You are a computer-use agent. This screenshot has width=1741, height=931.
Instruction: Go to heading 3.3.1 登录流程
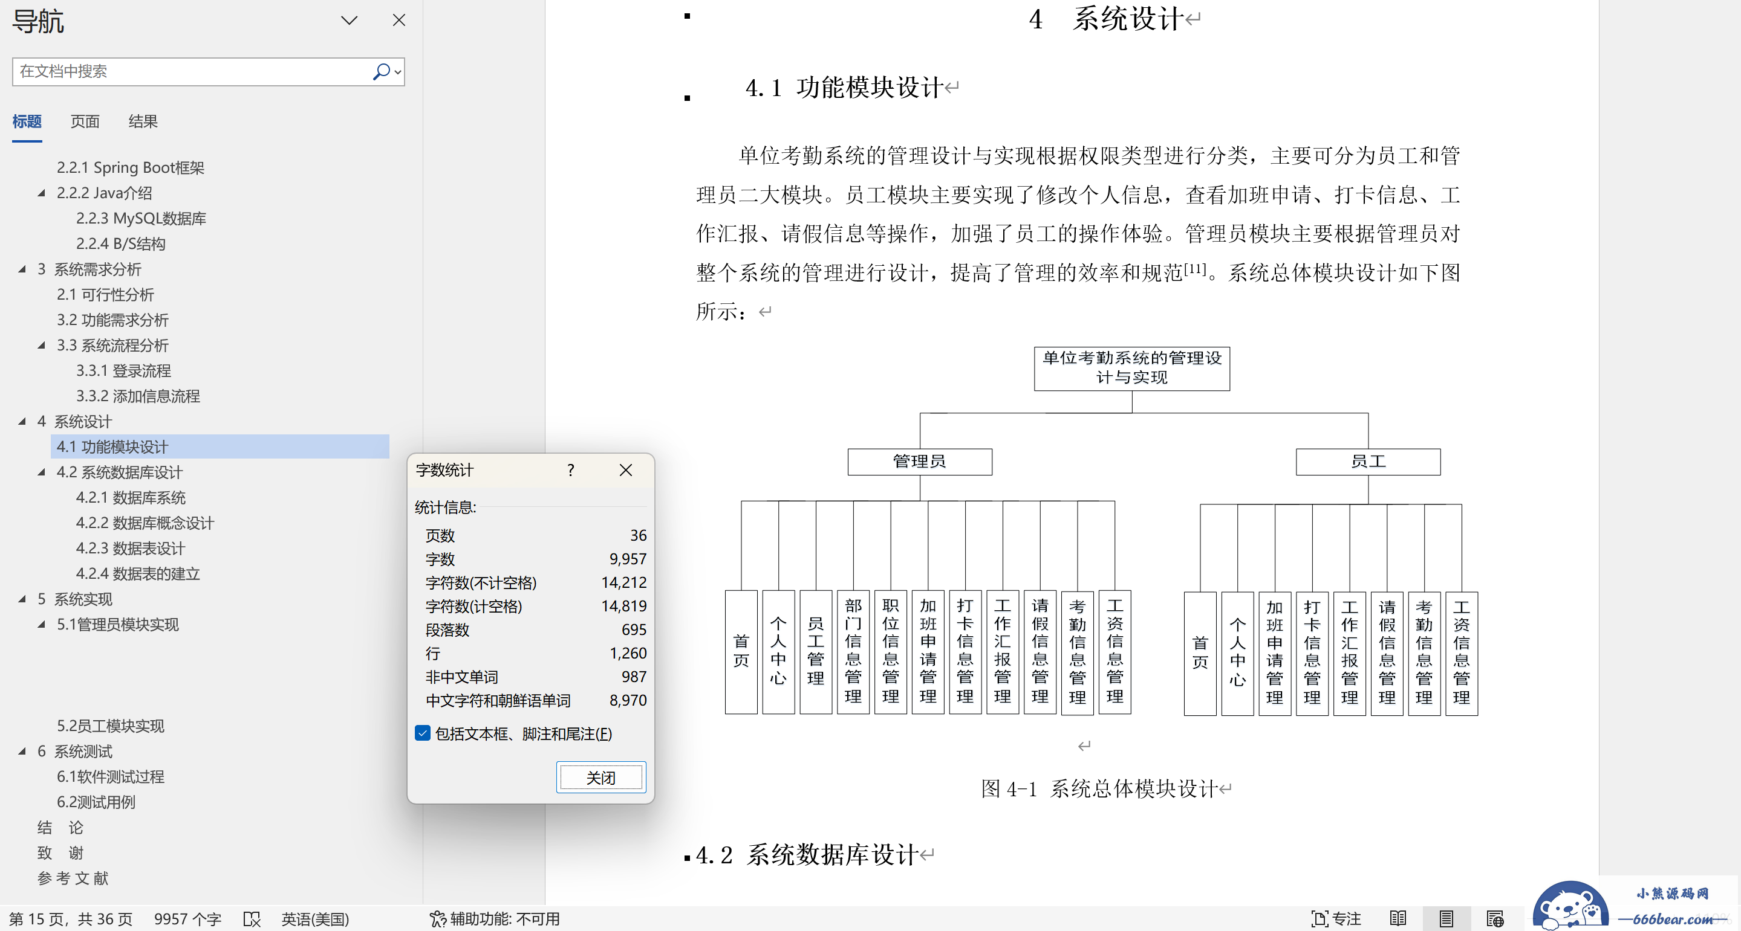pyautogui.click(x=124, y=370)
